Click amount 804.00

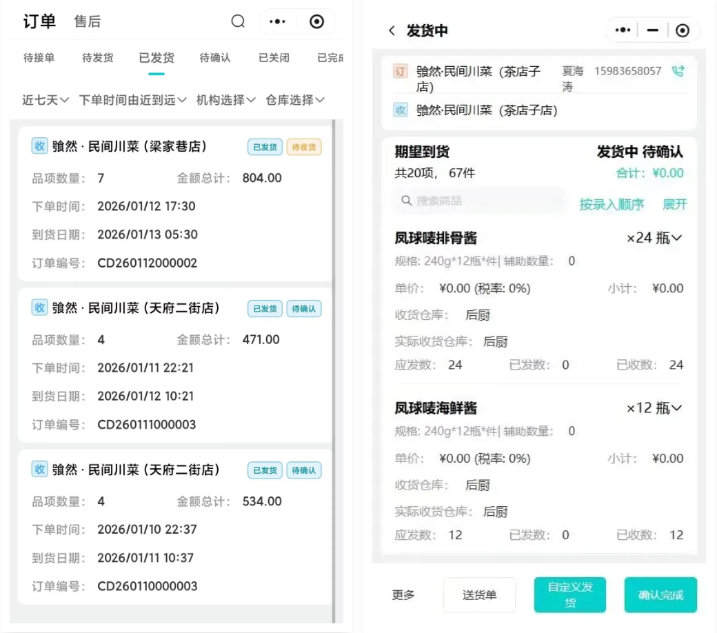point(262,178)
